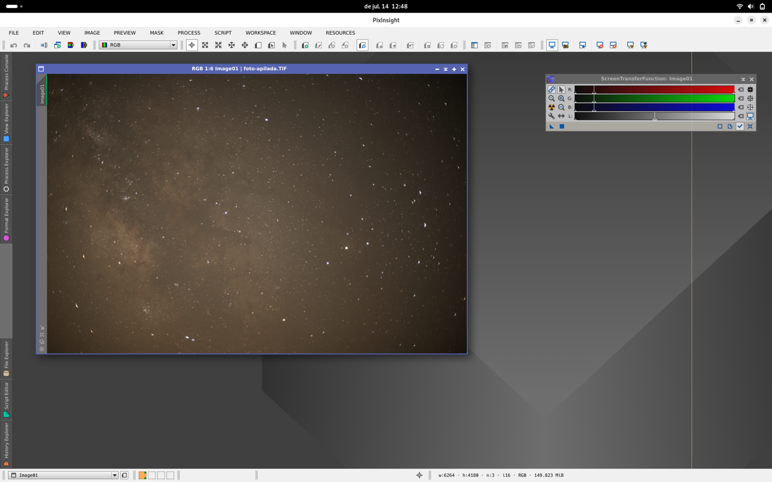772x482 pixels.
Task: Open the STF wrench settings icon
Action: pyautogui.click(x=551, y=116)
